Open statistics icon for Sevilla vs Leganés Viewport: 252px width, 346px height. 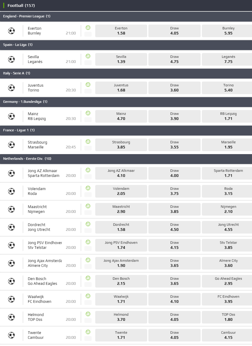point(88,56)
